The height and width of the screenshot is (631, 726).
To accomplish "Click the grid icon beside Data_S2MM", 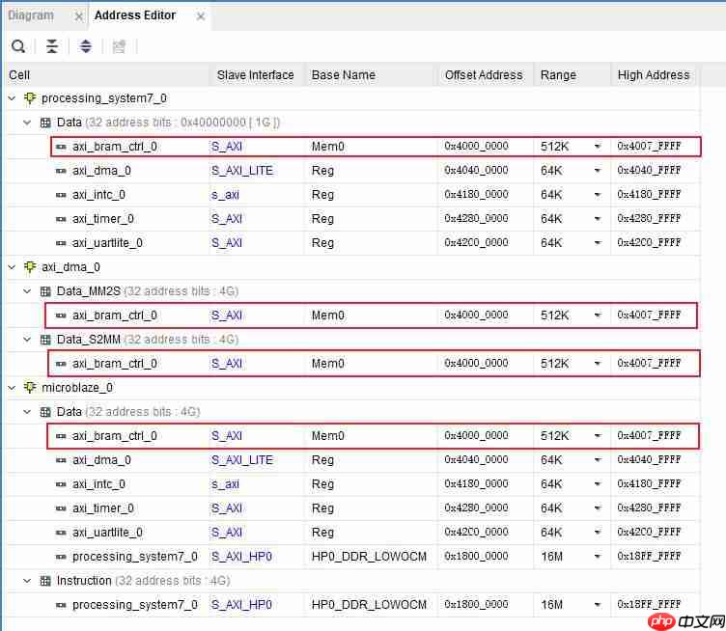I will click(x=45, y=340).
